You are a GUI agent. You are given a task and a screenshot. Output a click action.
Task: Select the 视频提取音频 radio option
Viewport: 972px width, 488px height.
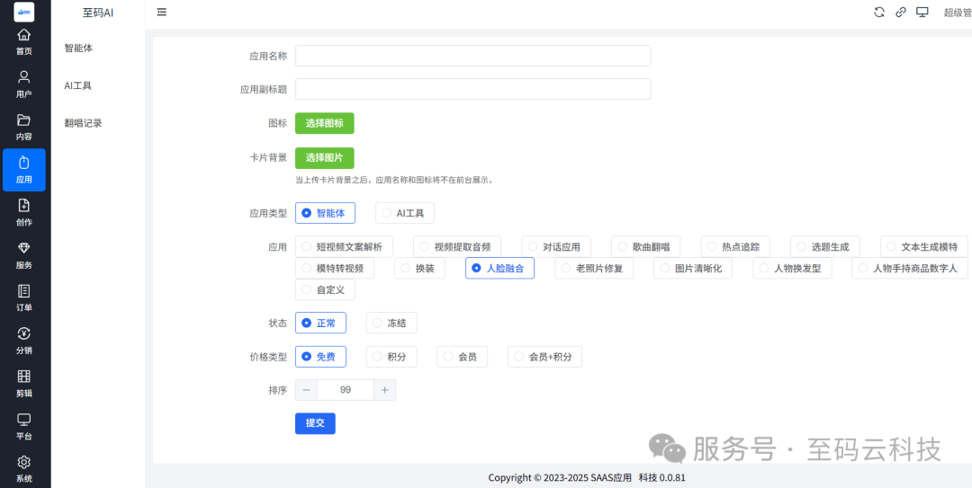pos(457,247)
